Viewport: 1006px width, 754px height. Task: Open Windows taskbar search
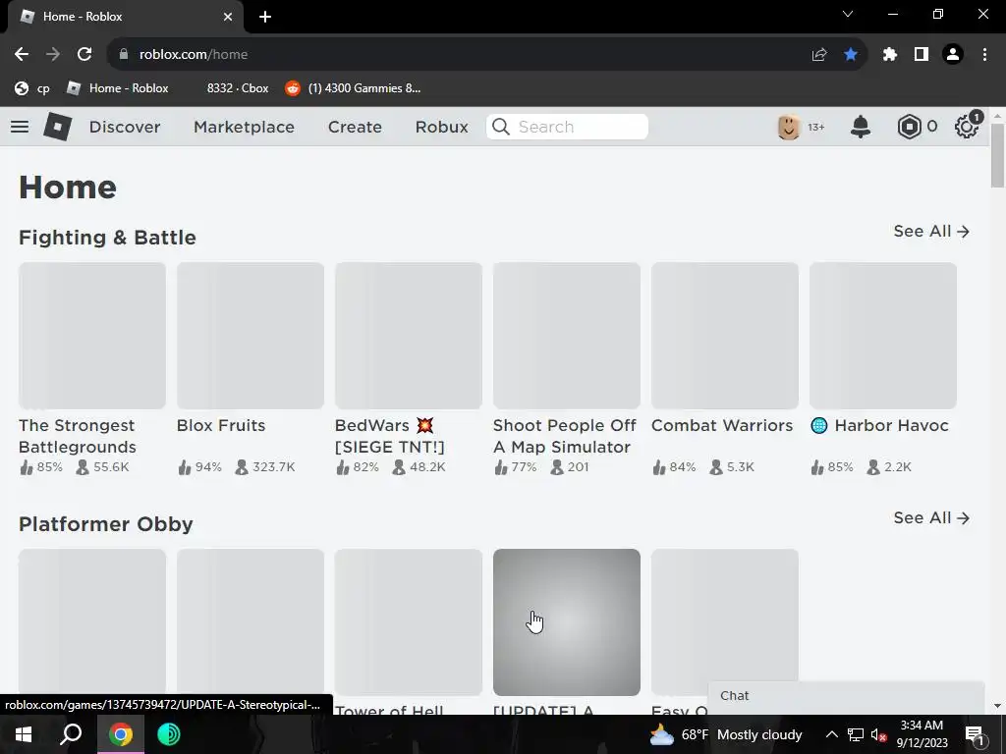point(71,734)
